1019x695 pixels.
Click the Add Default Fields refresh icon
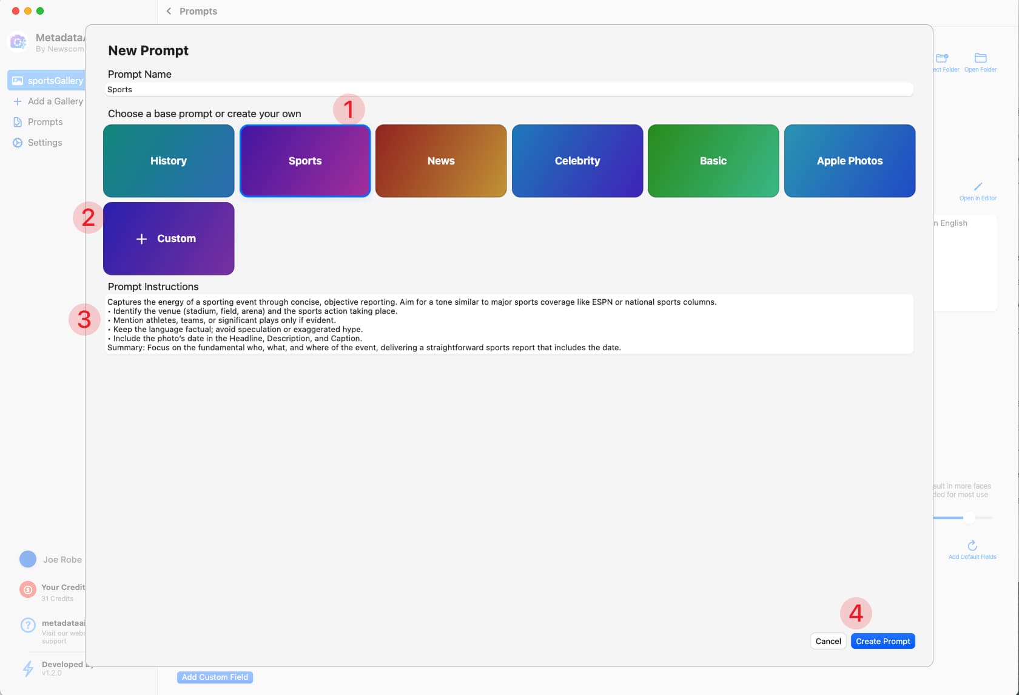tap(972, 545)
